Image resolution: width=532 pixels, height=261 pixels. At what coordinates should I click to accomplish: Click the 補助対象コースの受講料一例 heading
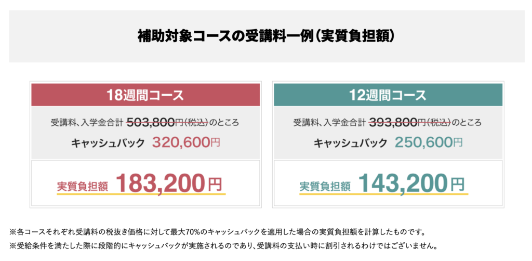[266, 35]
